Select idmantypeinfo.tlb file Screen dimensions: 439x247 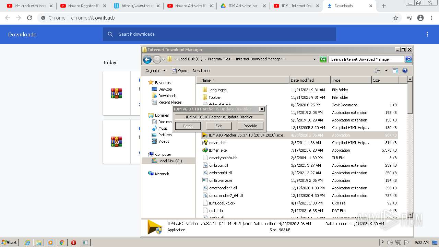223,158
